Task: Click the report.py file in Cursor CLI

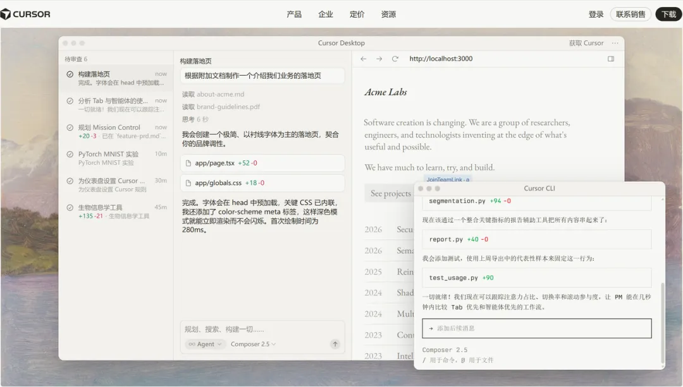Action: click(537, 240)
